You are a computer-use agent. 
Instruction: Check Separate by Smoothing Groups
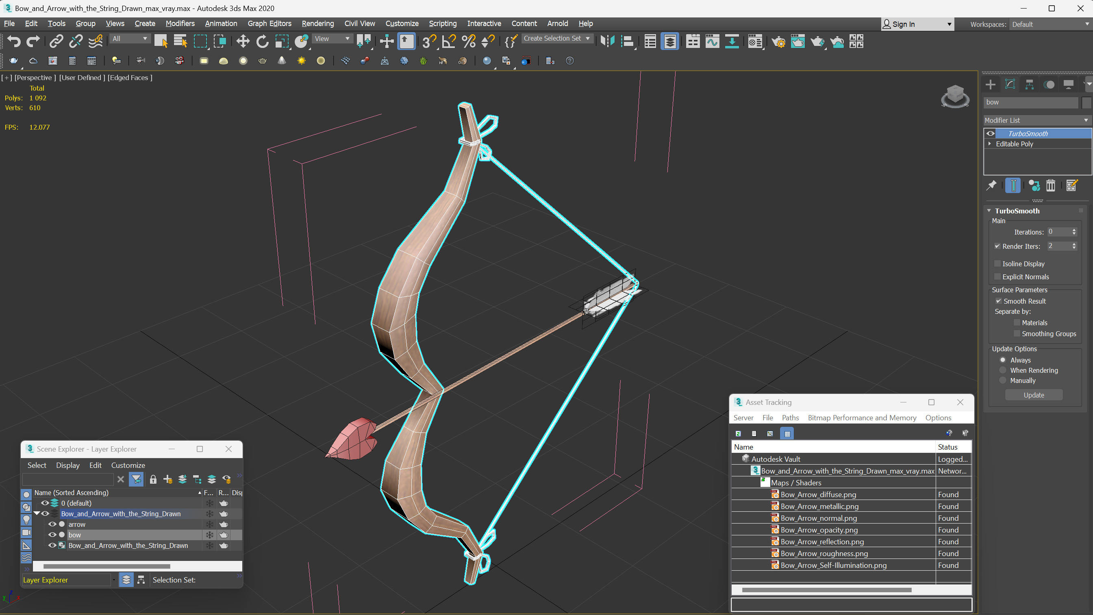tap(1017, 334)
